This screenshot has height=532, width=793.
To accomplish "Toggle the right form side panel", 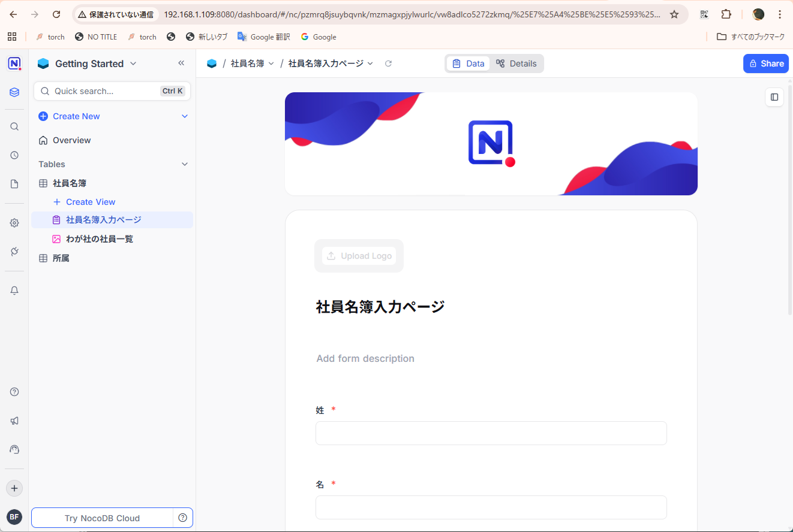I will tap(774, 97).
